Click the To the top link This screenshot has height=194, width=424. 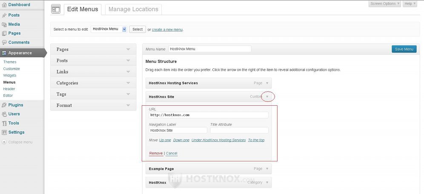coord(256,140)
